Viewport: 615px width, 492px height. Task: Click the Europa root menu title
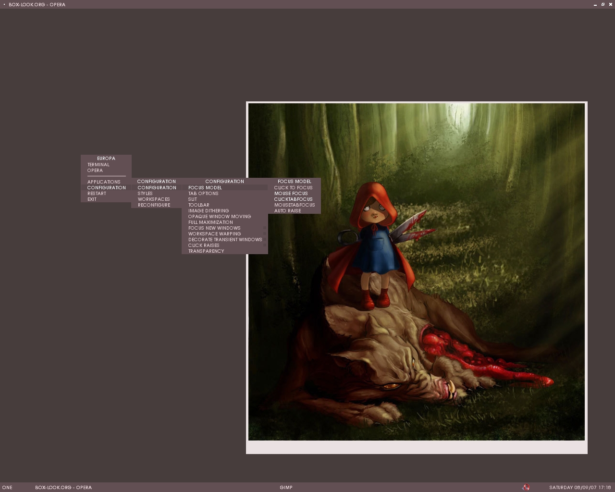pos(106,158)
